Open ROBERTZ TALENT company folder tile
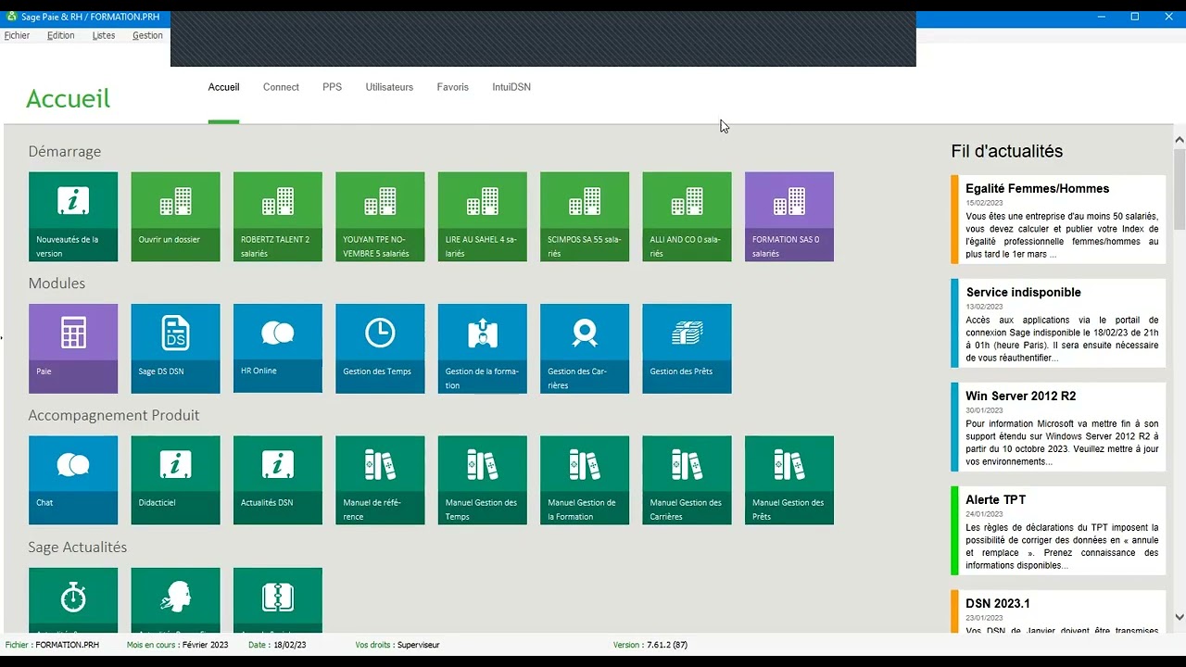Image resolution: width=1186 pixels, height=667 pixels. coord(278,217)
